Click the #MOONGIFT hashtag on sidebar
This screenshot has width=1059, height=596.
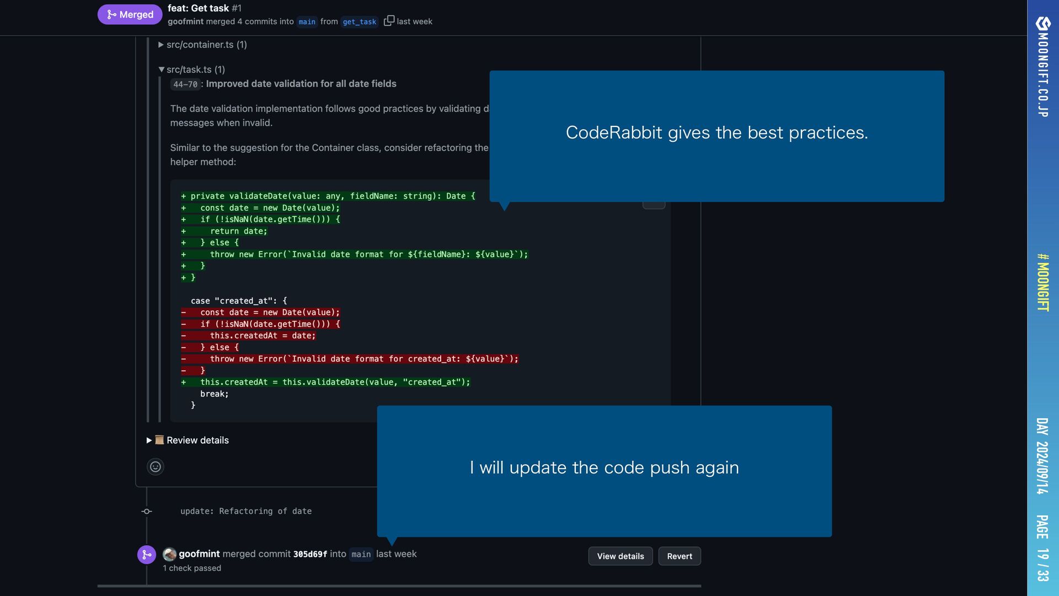(x=1042, y=282)
